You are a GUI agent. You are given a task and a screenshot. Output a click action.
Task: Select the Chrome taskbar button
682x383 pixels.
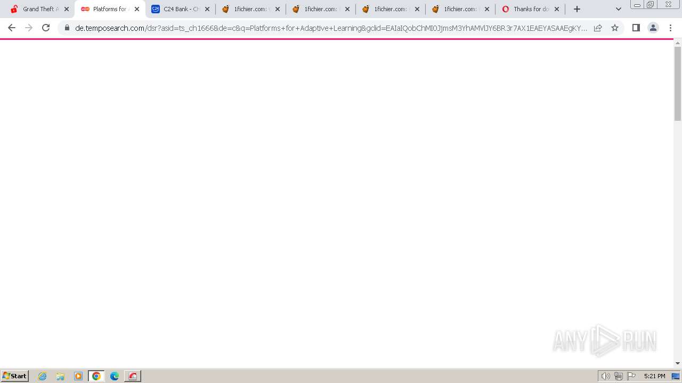tap(96, 376)
